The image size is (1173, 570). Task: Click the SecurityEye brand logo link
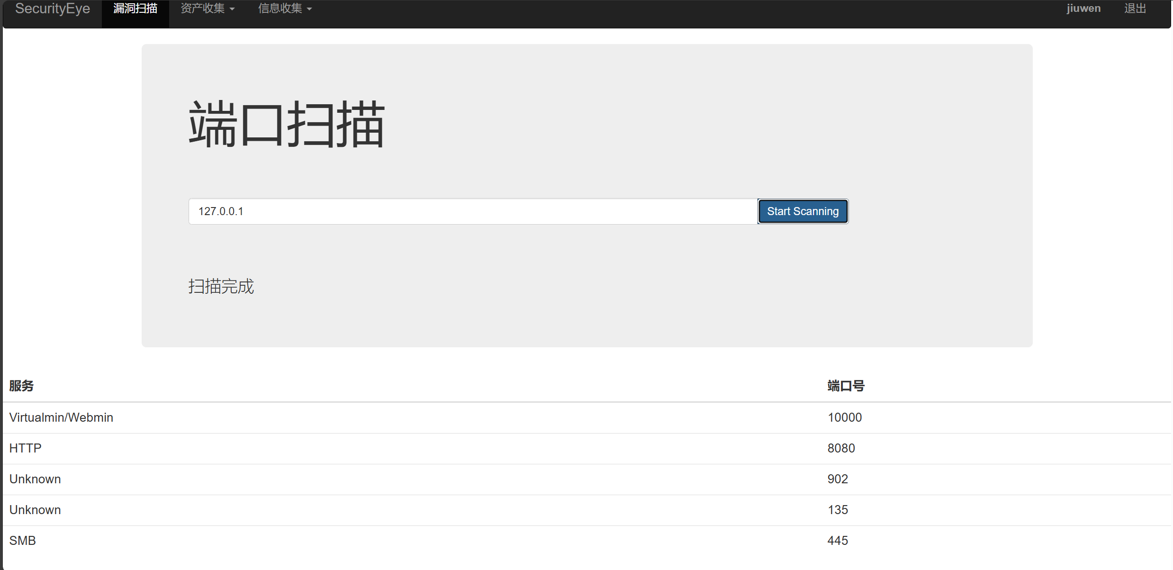click(53, 9)
